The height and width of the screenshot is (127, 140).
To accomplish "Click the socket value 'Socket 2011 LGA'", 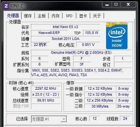I will click(66, 39).
